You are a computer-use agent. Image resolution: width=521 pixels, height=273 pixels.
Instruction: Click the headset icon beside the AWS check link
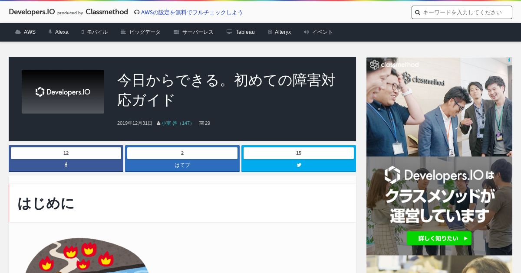click(137, 13)
